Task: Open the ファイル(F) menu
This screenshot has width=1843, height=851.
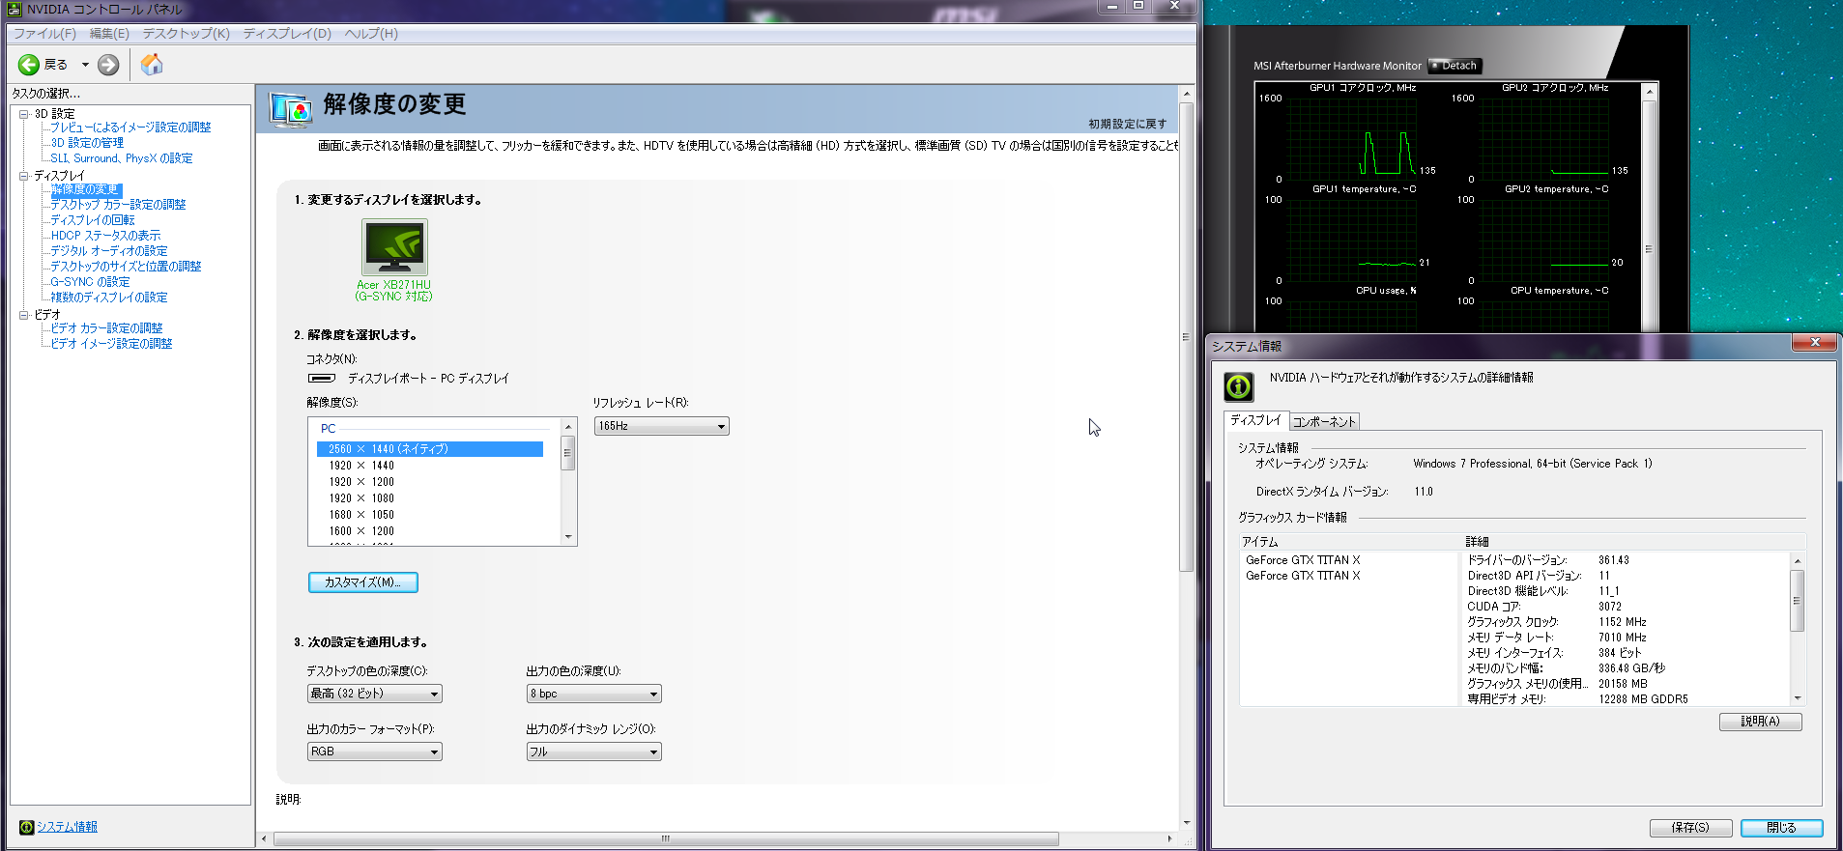Action: tap(44, 34)
